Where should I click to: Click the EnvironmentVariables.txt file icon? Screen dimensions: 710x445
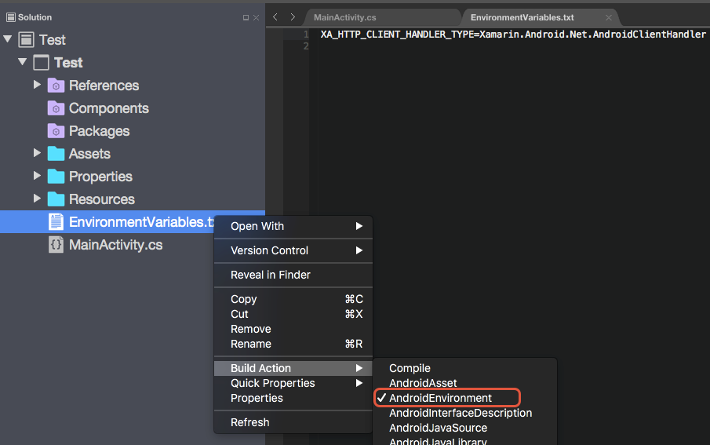coord(56,221)
